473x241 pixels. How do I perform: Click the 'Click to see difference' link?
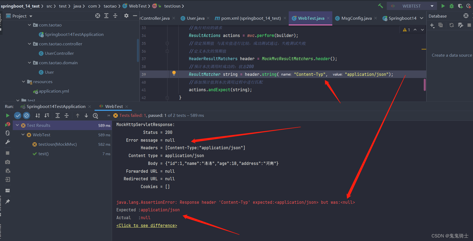(147, 225)
